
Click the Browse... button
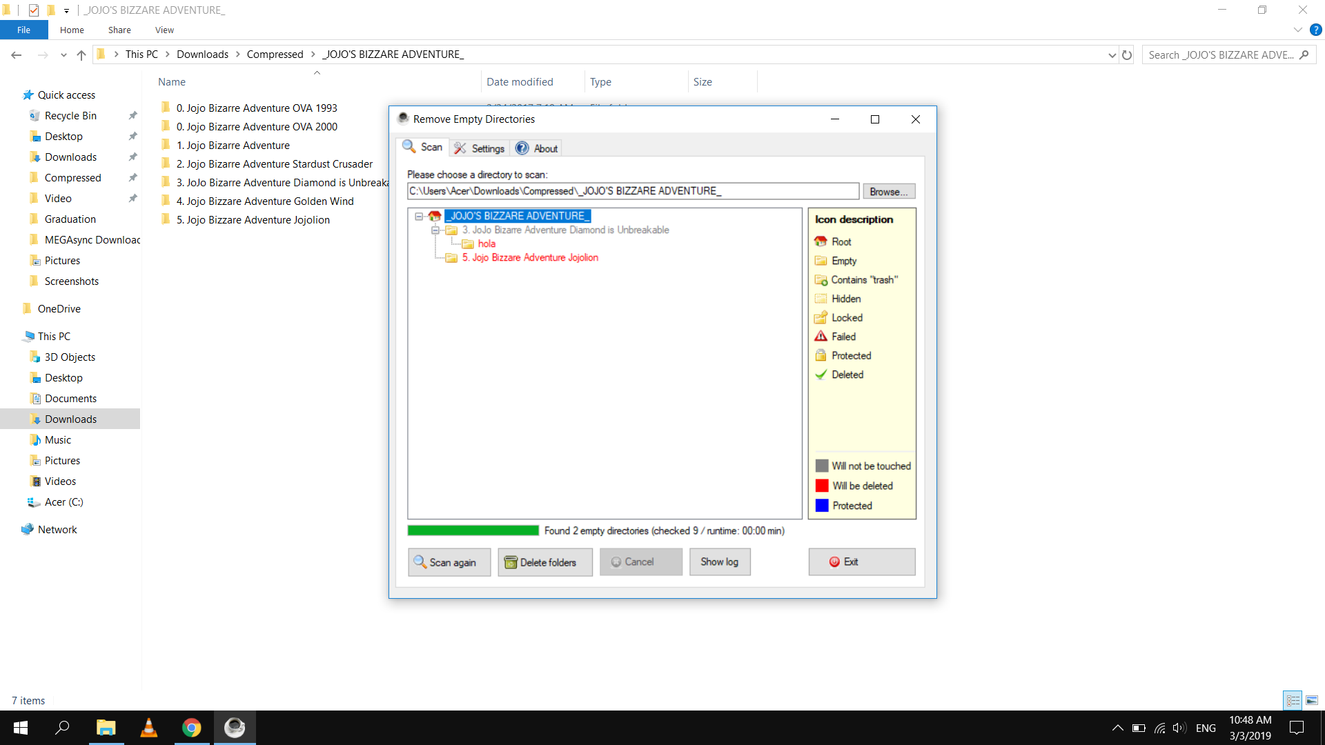coord(888,192)
